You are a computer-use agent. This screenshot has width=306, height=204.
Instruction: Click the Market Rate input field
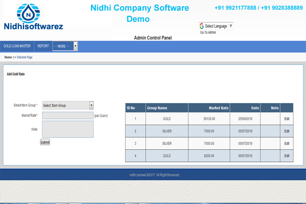68,115
